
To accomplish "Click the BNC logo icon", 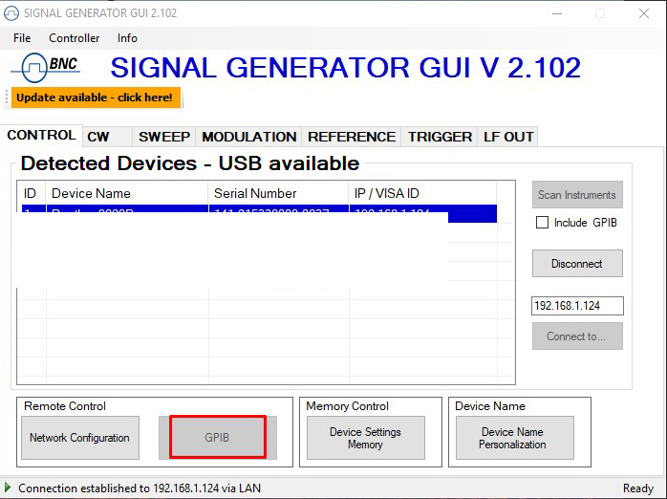I will 46,67.
